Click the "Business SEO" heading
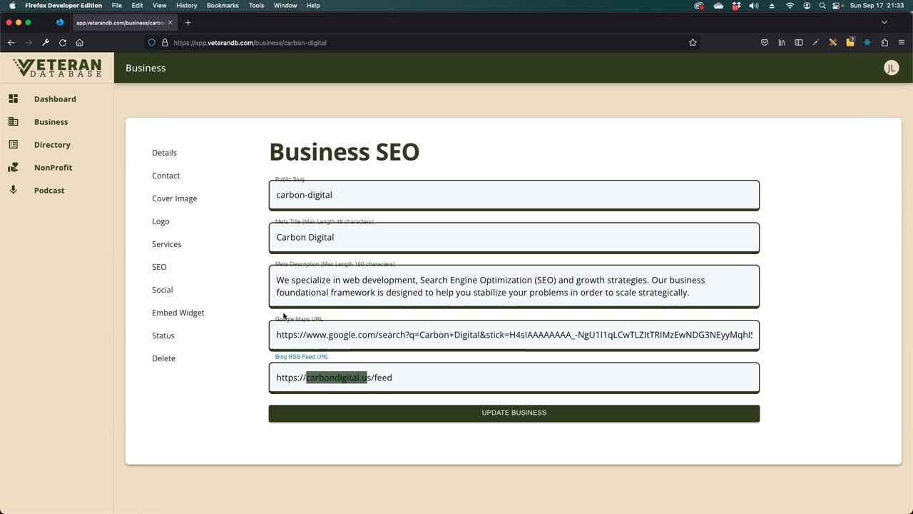Image resolution: width=913 pixels, height=514 pixels. click(344, 152)
